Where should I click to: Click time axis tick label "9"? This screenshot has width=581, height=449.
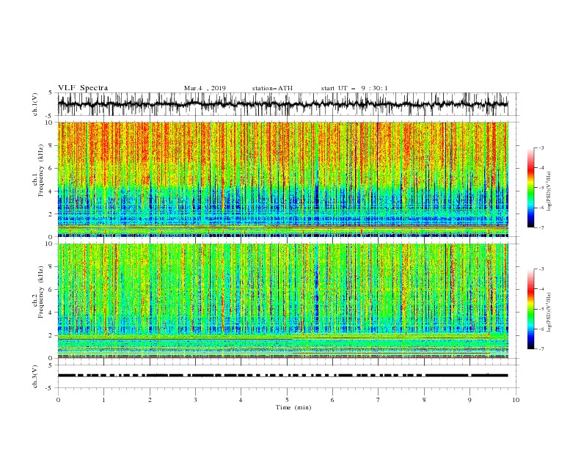469,400
